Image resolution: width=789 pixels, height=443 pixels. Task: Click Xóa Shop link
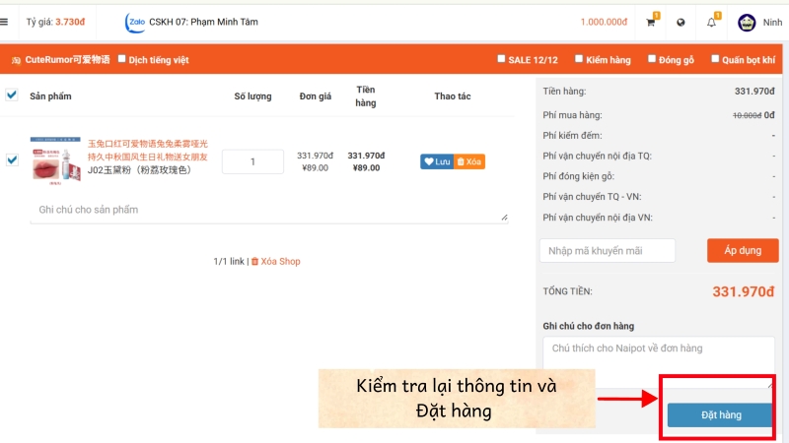[x=276, y=261]
